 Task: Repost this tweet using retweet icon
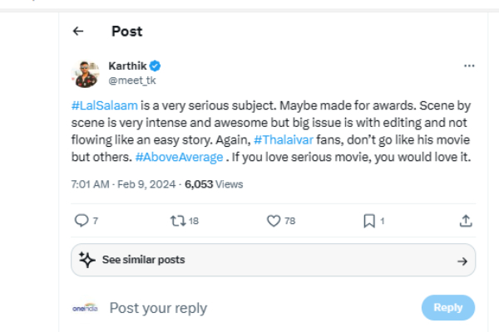point(176,221)
